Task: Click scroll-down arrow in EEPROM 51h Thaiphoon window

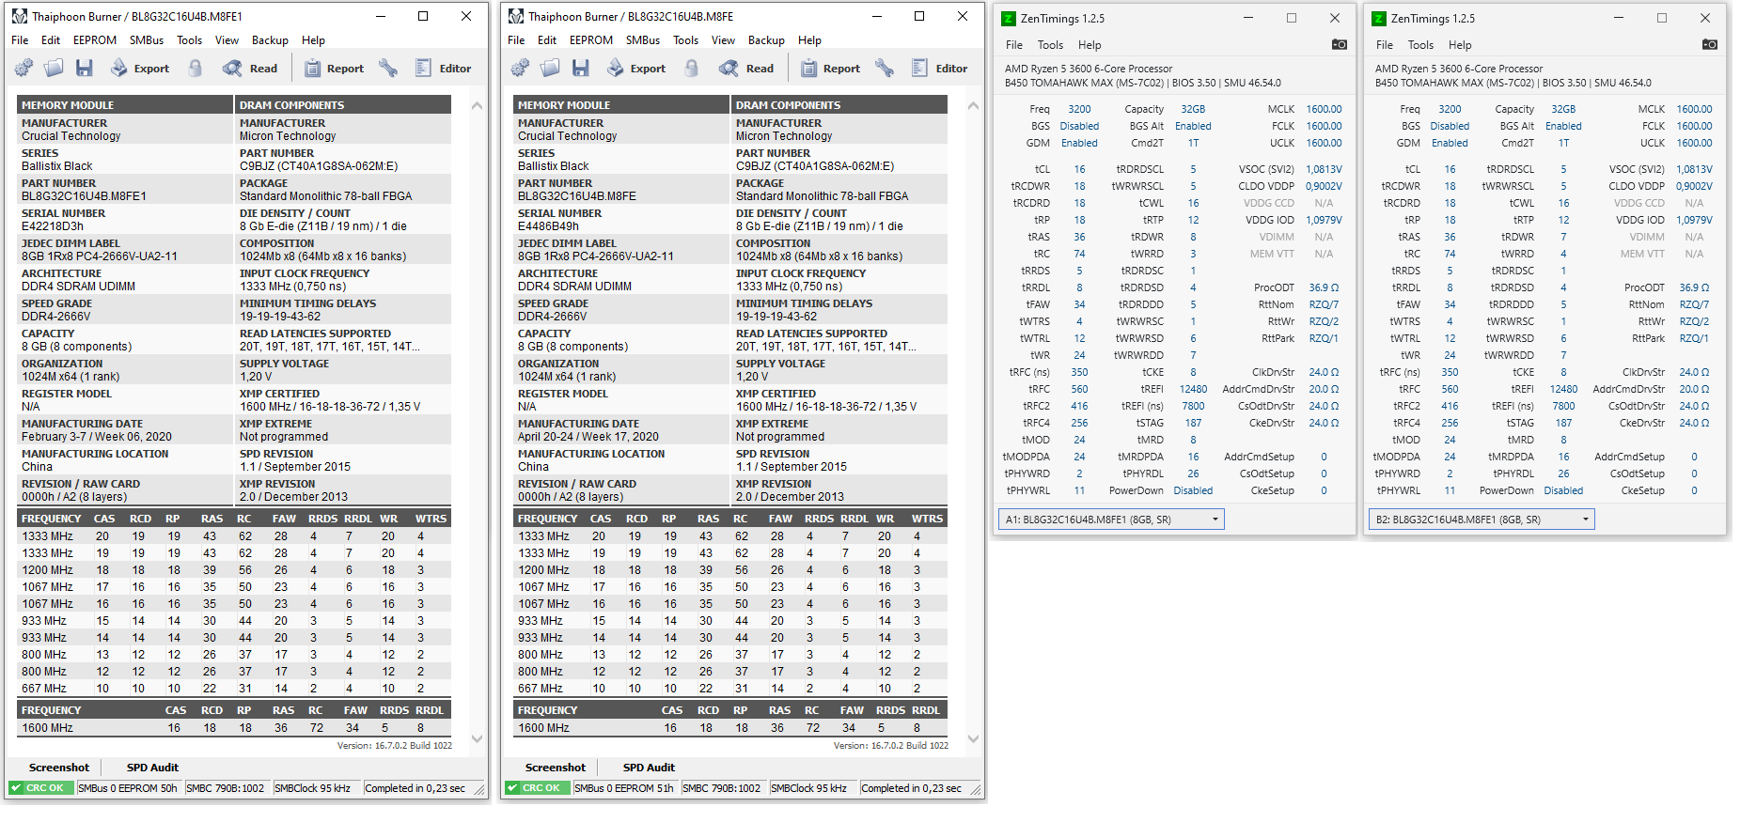Action: 973,739
